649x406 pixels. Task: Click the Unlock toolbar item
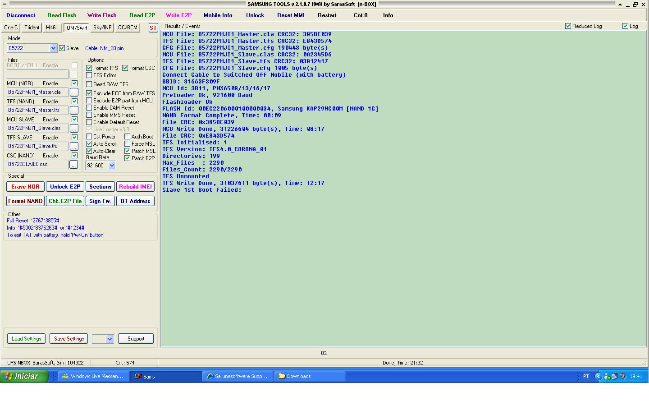[x=255, y=15]
